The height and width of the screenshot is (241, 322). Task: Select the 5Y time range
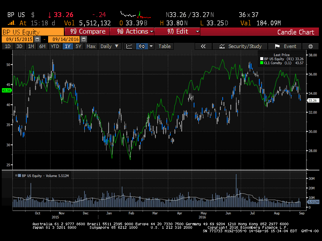78,46
